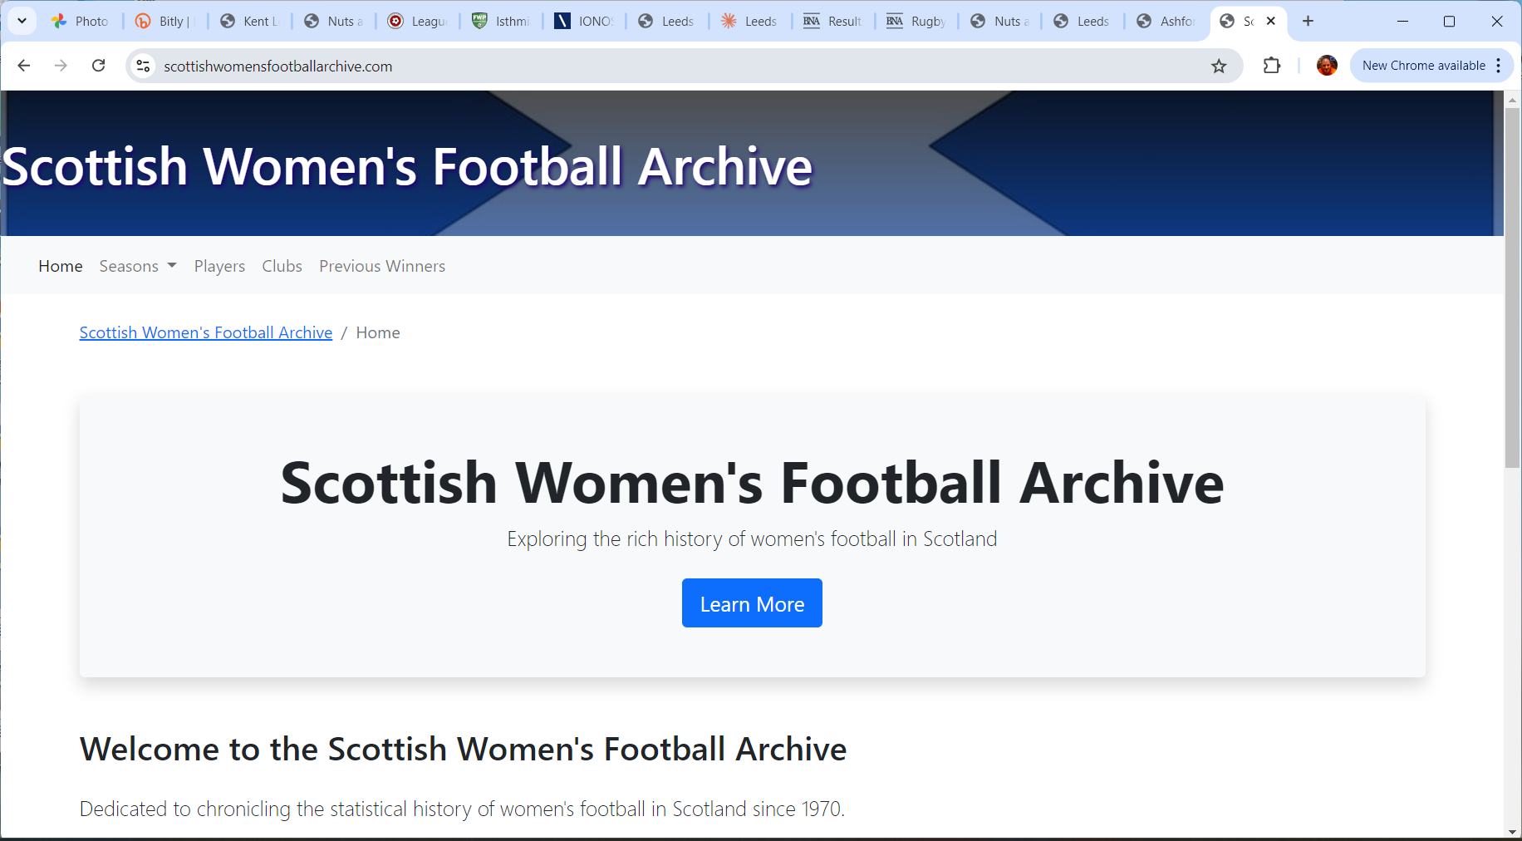
Task: View site information icon in address bar
Action: click(143, 66)
